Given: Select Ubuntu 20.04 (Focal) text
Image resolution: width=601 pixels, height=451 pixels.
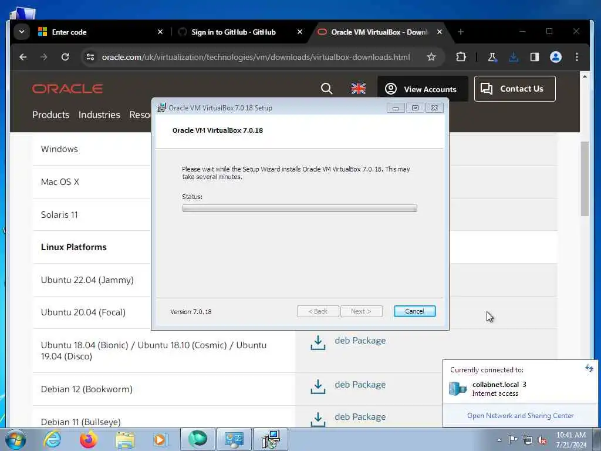Looking at the screenshot, I should [83, 312].
